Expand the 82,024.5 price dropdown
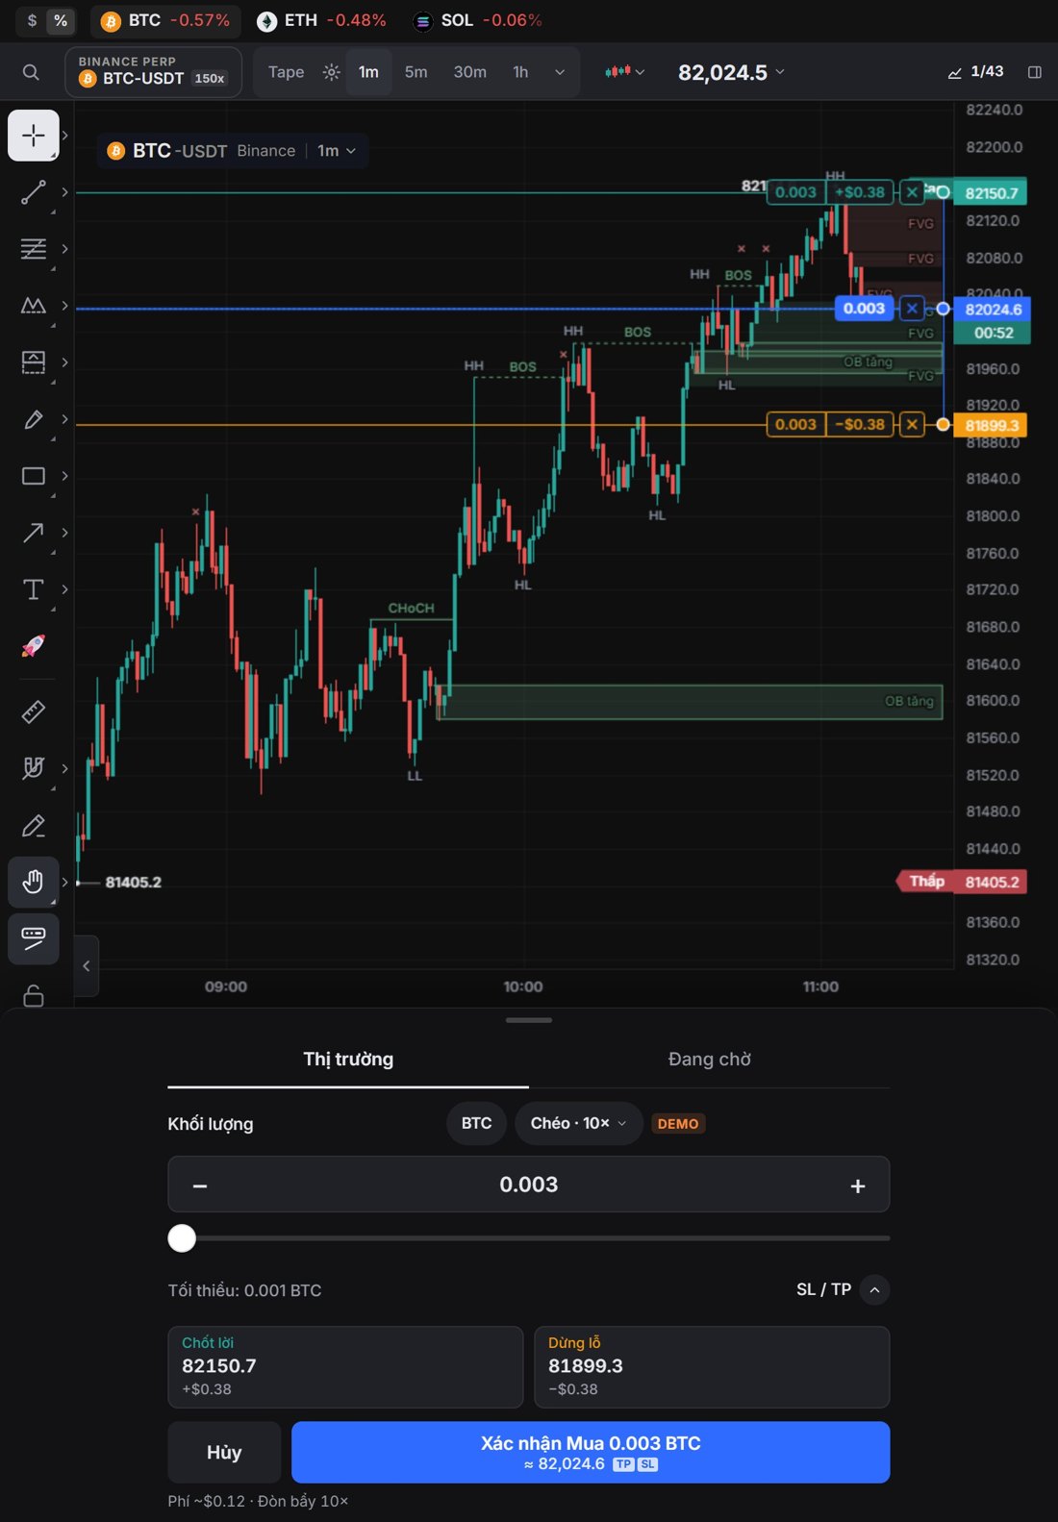This screenshot has height=1522, width=1058. (731, 72)
